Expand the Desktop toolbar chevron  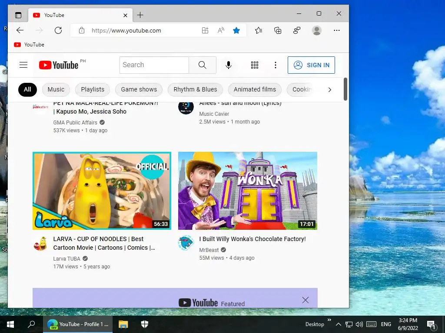coord(329,320)
